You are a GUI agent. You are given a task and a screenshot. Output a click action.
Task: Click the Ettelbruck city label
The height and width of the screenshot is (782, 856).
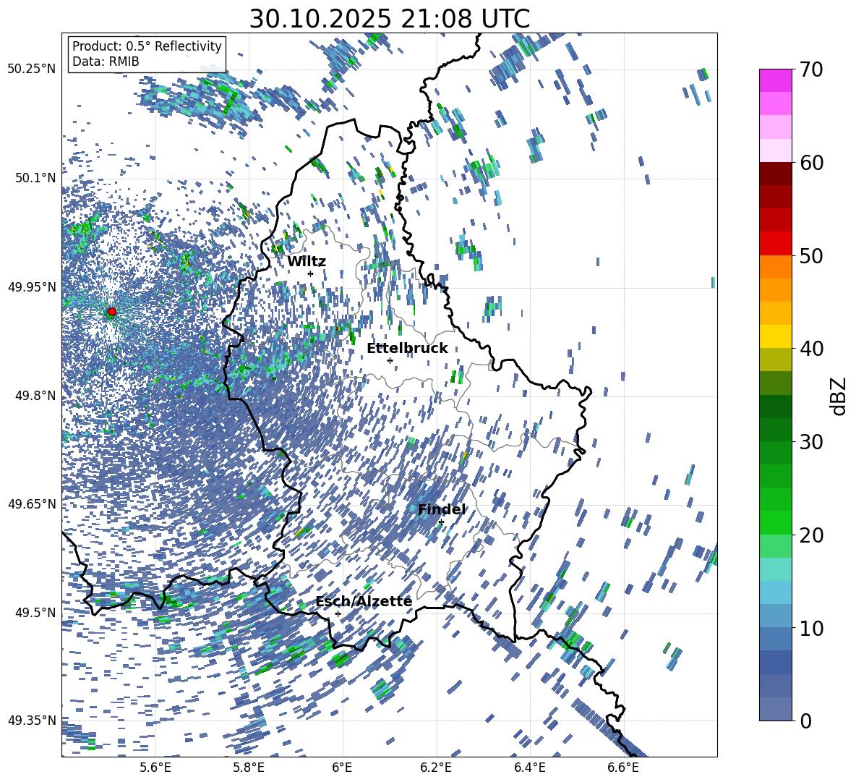(x=407, y=348)
